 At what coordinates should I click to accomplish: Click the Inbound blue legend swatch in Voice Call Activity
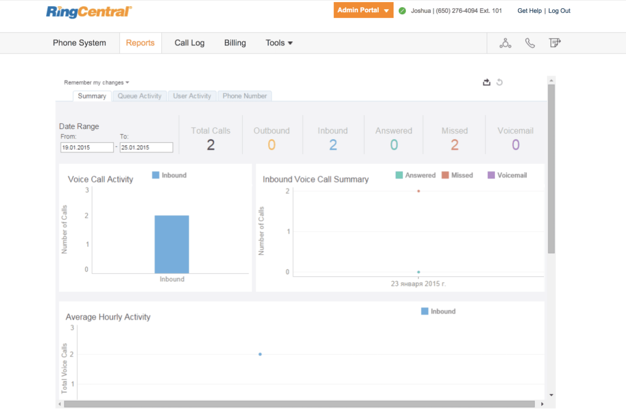pyautogui.click(x=156, y=175)
